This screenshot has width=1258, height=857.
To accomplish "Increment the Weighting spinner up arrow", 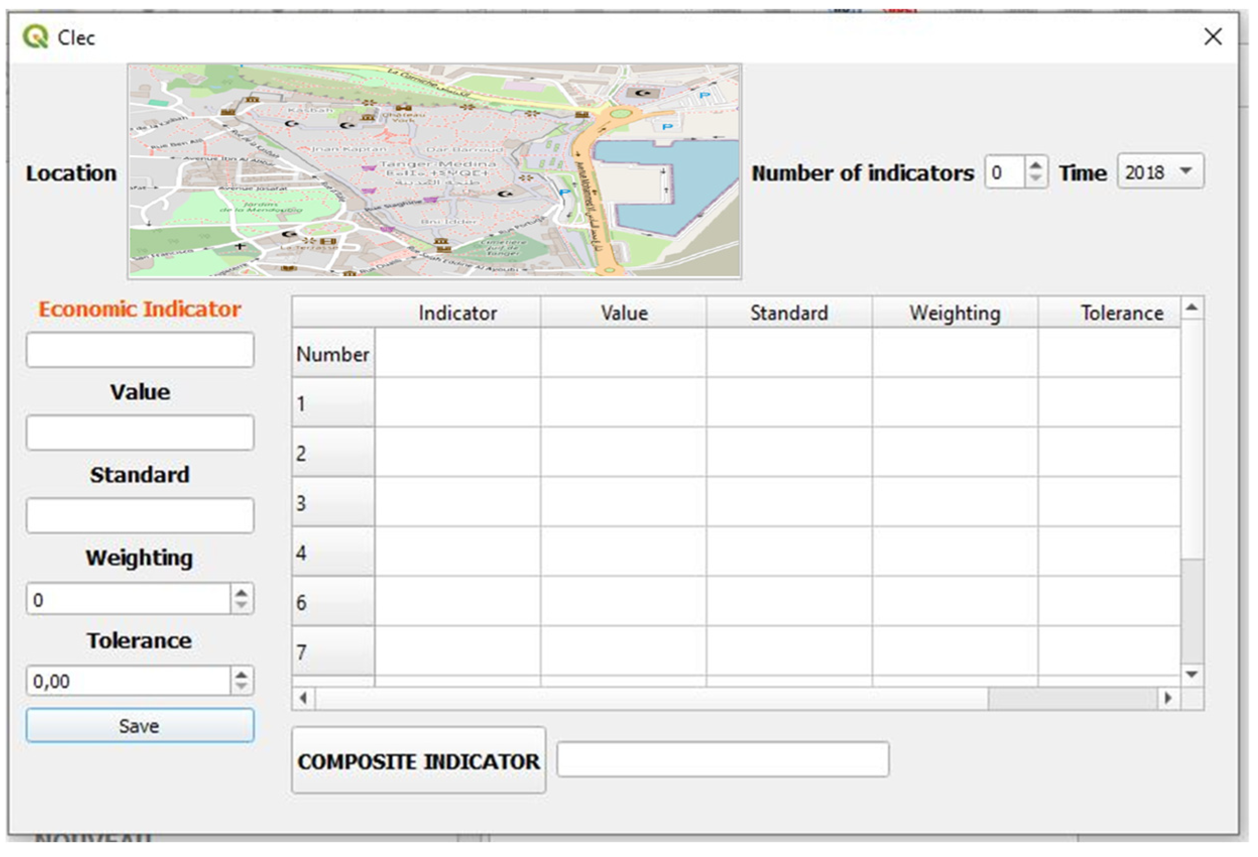I will click(x=242, y=592).
